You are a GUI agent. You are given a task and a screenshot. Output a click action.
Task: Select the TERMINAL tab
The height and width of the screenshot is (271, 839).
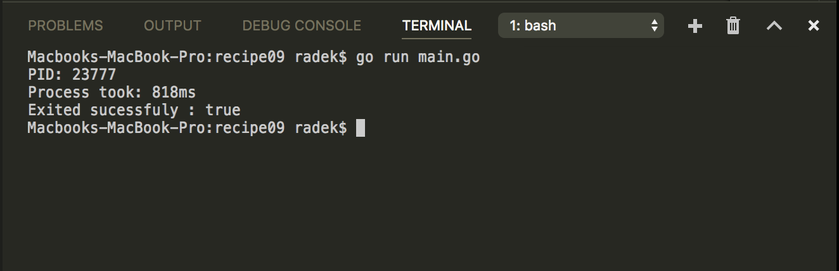click(x=437, y=26)
